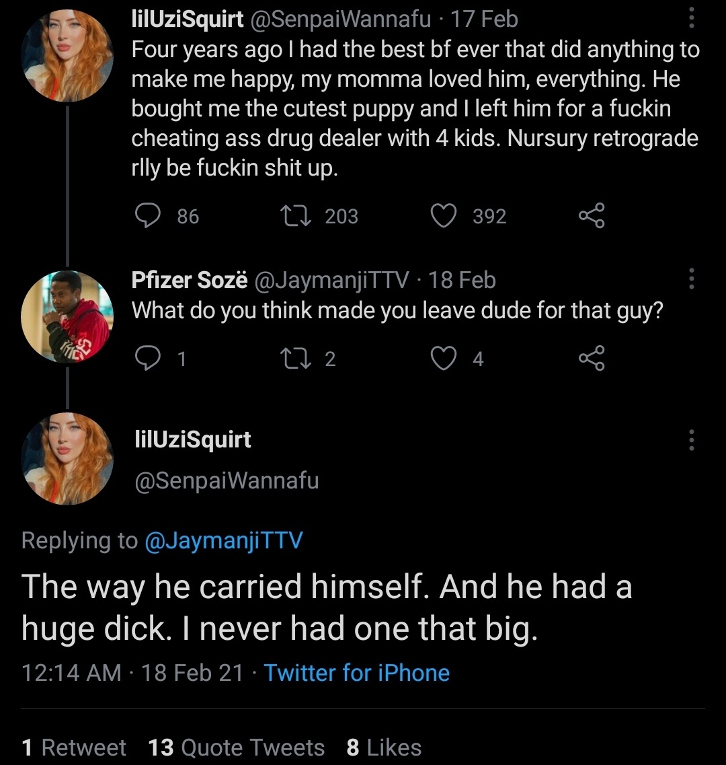
Task: View the 13 Quote Tweets
Action: coord(236,748)
